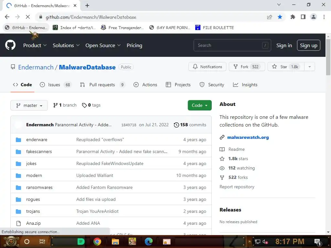Open the Ana.zip file
Viewport: 331px width, 248px height.
coord(33,223)
